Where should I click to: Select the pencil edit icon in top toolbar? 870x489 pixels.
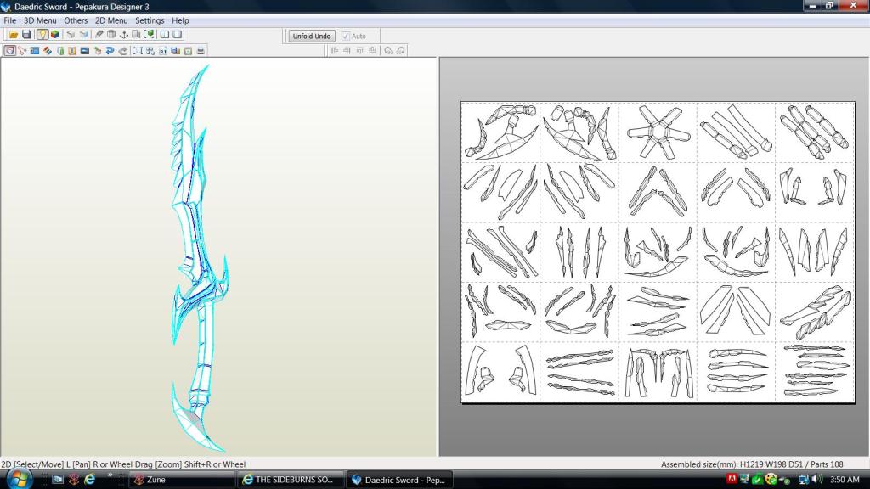coord(99,34)
